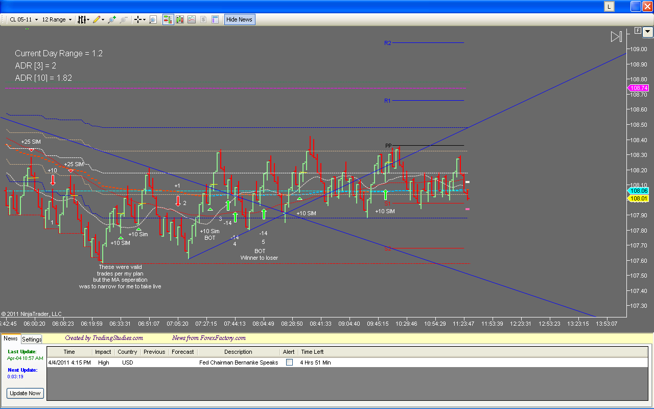Click the "Apr-04 10:57 AM" timestamp

(25, 358)
